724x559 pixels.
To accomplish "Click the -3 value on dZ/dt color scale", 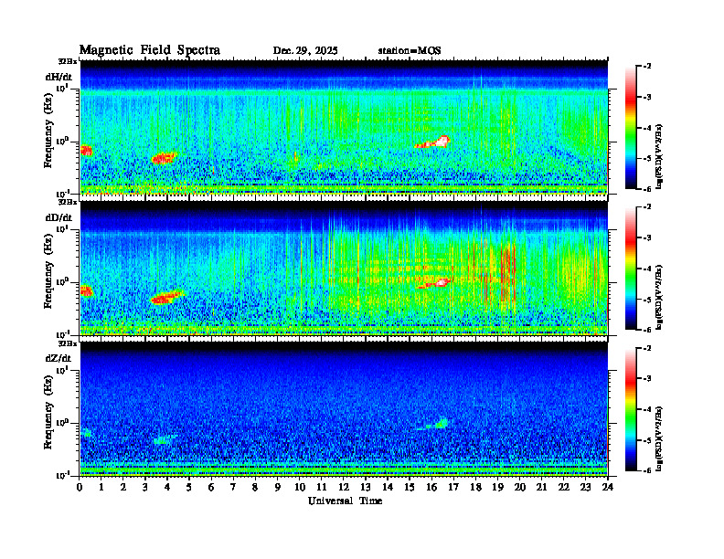I will click(646, 379).
